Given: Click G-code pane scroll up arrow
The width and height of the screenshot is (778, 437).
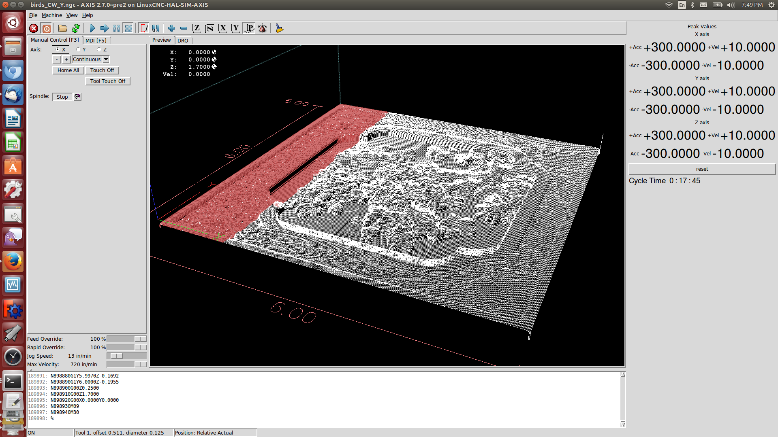Looking at the screenshot, I should (623, 375).
